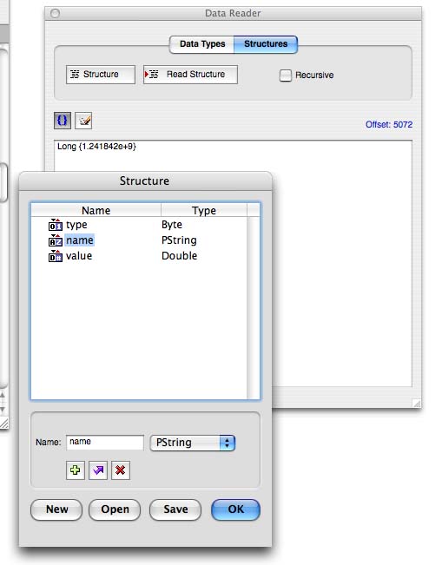Screen dimensions: 442x565
Task: Click the Name text input field
Action: (105, 443)
